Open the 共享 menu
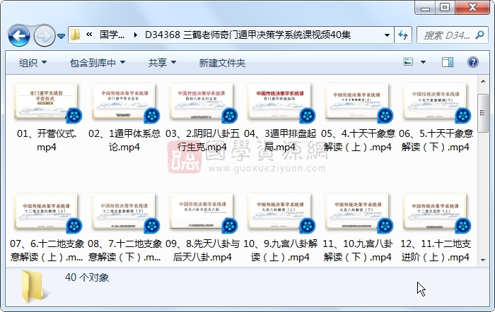 (162, 63)
